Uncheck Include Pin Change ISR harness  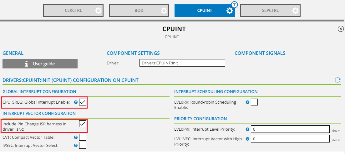[x=83, y=124]
